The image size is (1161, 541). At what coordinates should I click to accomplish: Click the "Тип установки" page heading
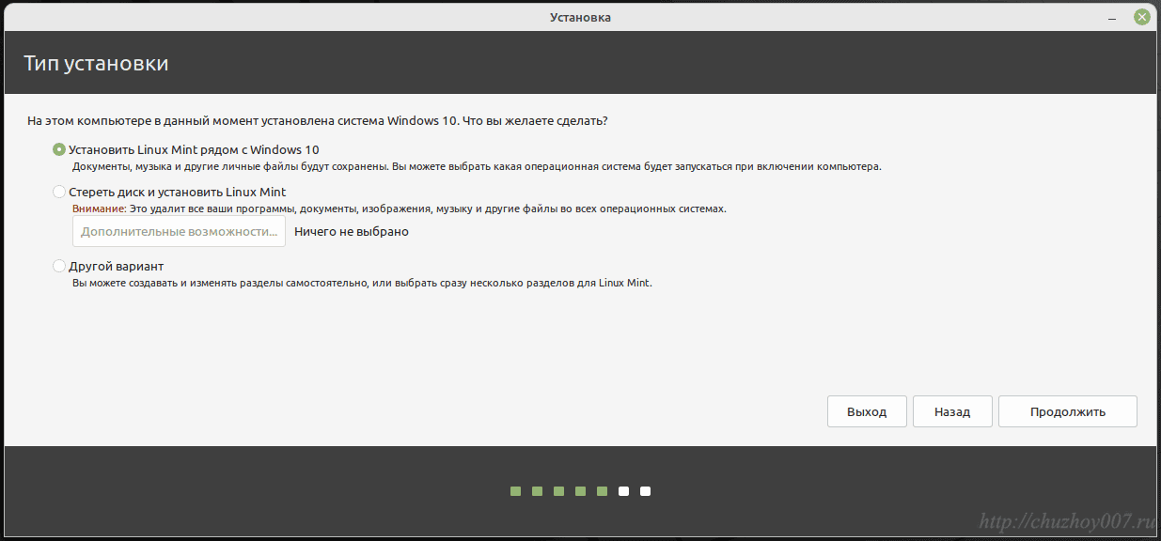pos(96,64)
